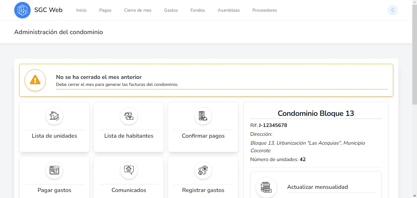Select the Gastos menu option

pos(171,10)
